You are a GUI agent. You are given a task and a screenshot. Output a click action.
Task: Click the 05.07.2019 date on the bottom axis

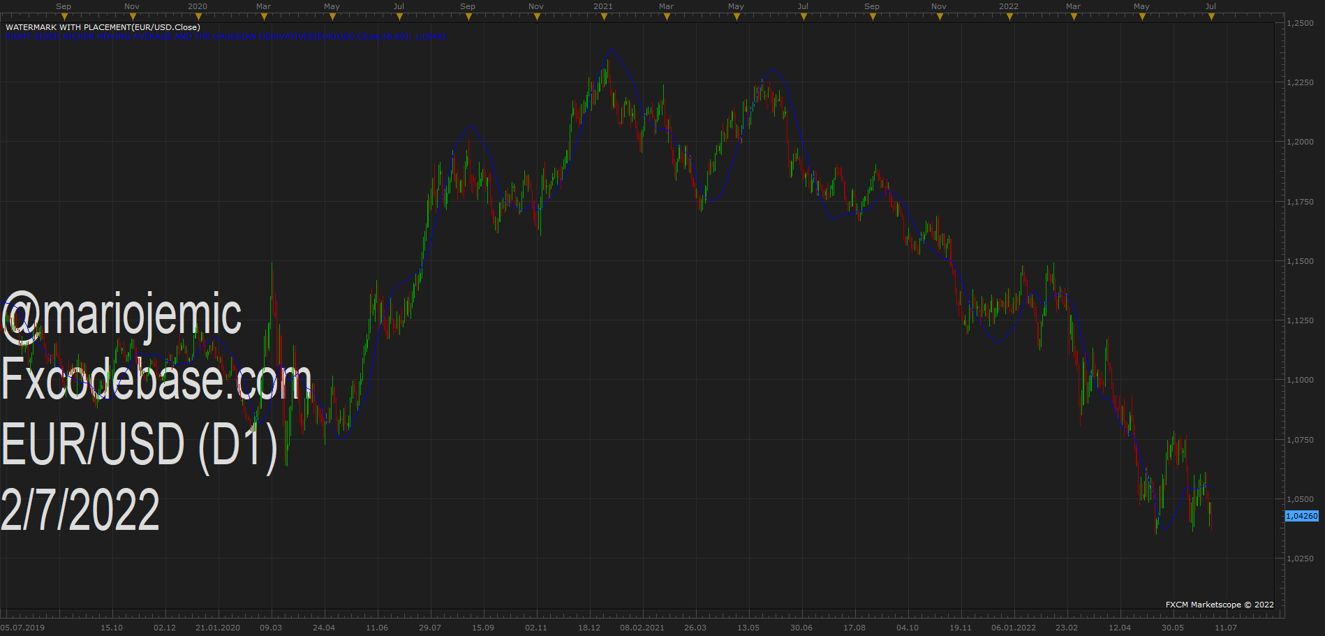point(22,628)
